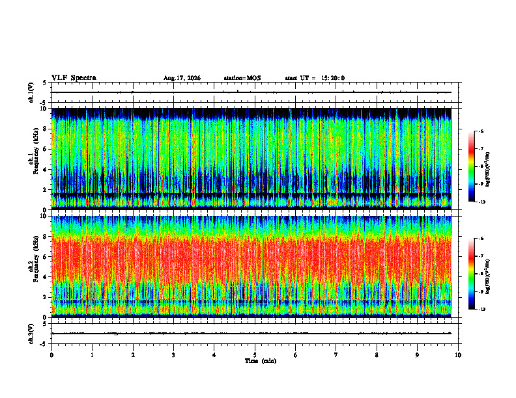Image resolution: width=516 pixels, height=398 pixels.
Task: Click the ch.1(V) waveform strip
Action: 255,92
